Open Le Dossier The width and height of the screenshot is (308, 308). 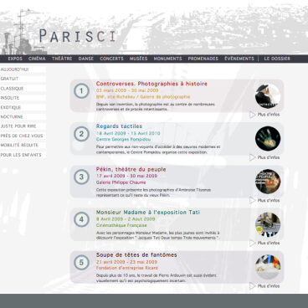pos(277,59)
